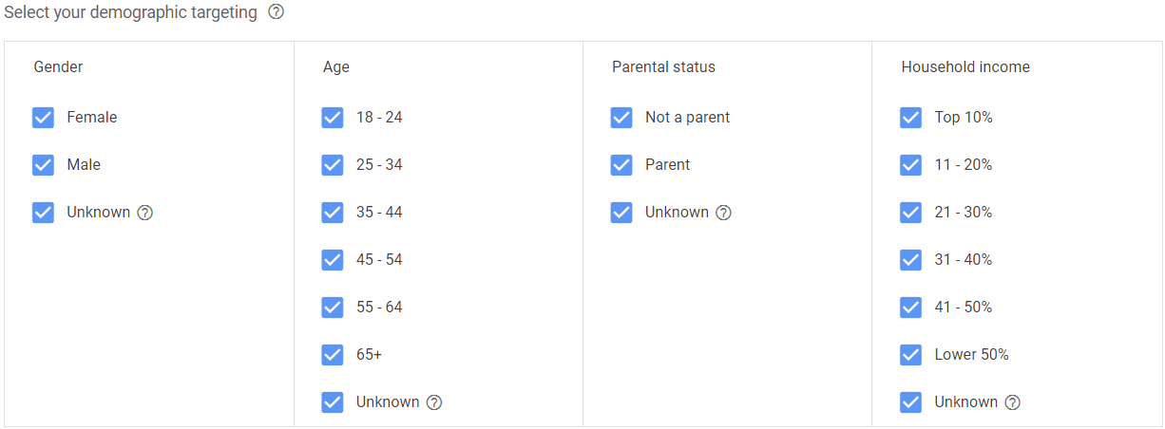Toggle the Unknown gender checkbox
This screenshot has width=1165, height=429.
pos(43,213)
